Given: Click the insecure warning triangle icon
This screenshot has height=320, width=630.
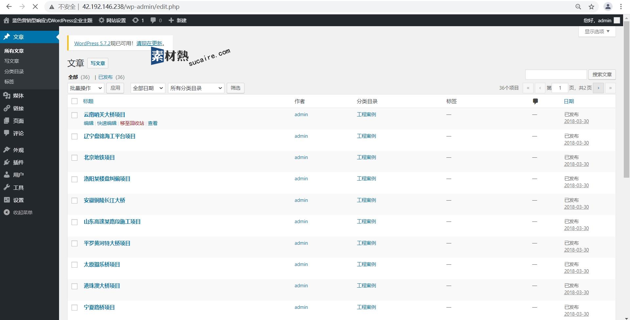Looking at the screenshot, I should pos(52,7).
